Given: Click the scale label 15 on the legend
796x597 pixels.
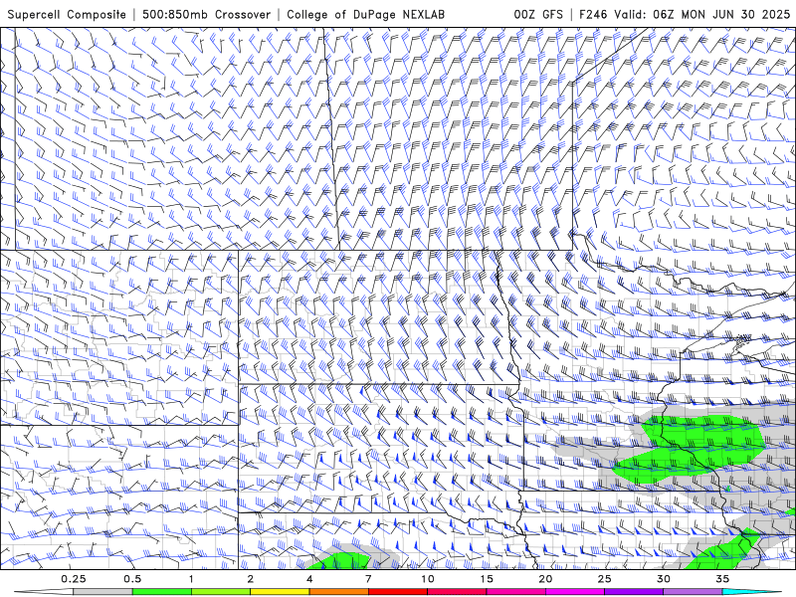Looking at the screenshot, I should 487,579.
